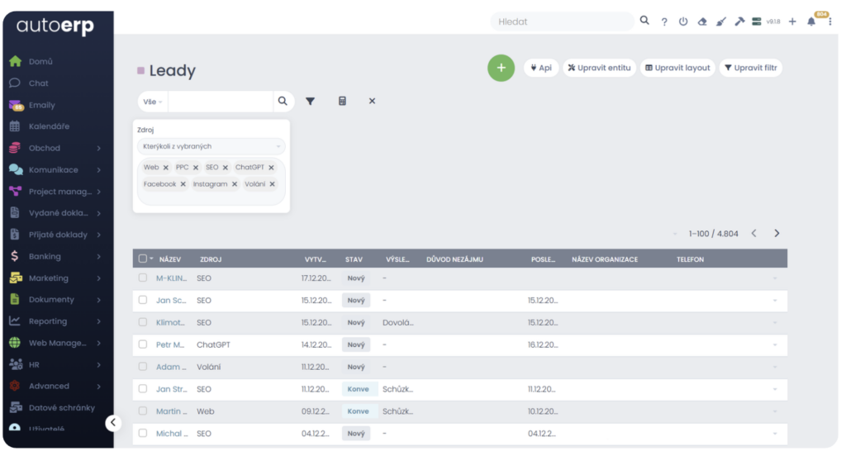The height and width of the screenshot is (451, 846).
Task: Click the 'Upravit filtr' button
Action: tap(751, 68)
